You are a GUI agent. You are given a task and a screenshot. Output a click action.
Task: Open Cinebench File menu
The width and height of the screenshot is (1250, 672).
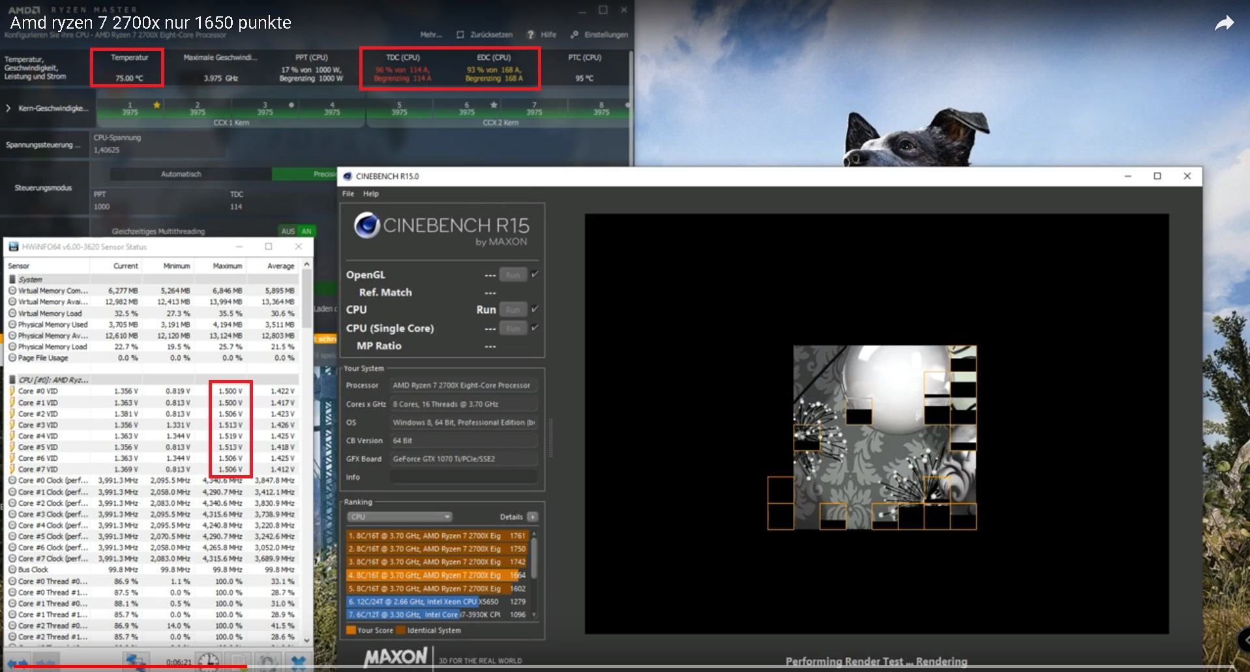click(348, 194)
